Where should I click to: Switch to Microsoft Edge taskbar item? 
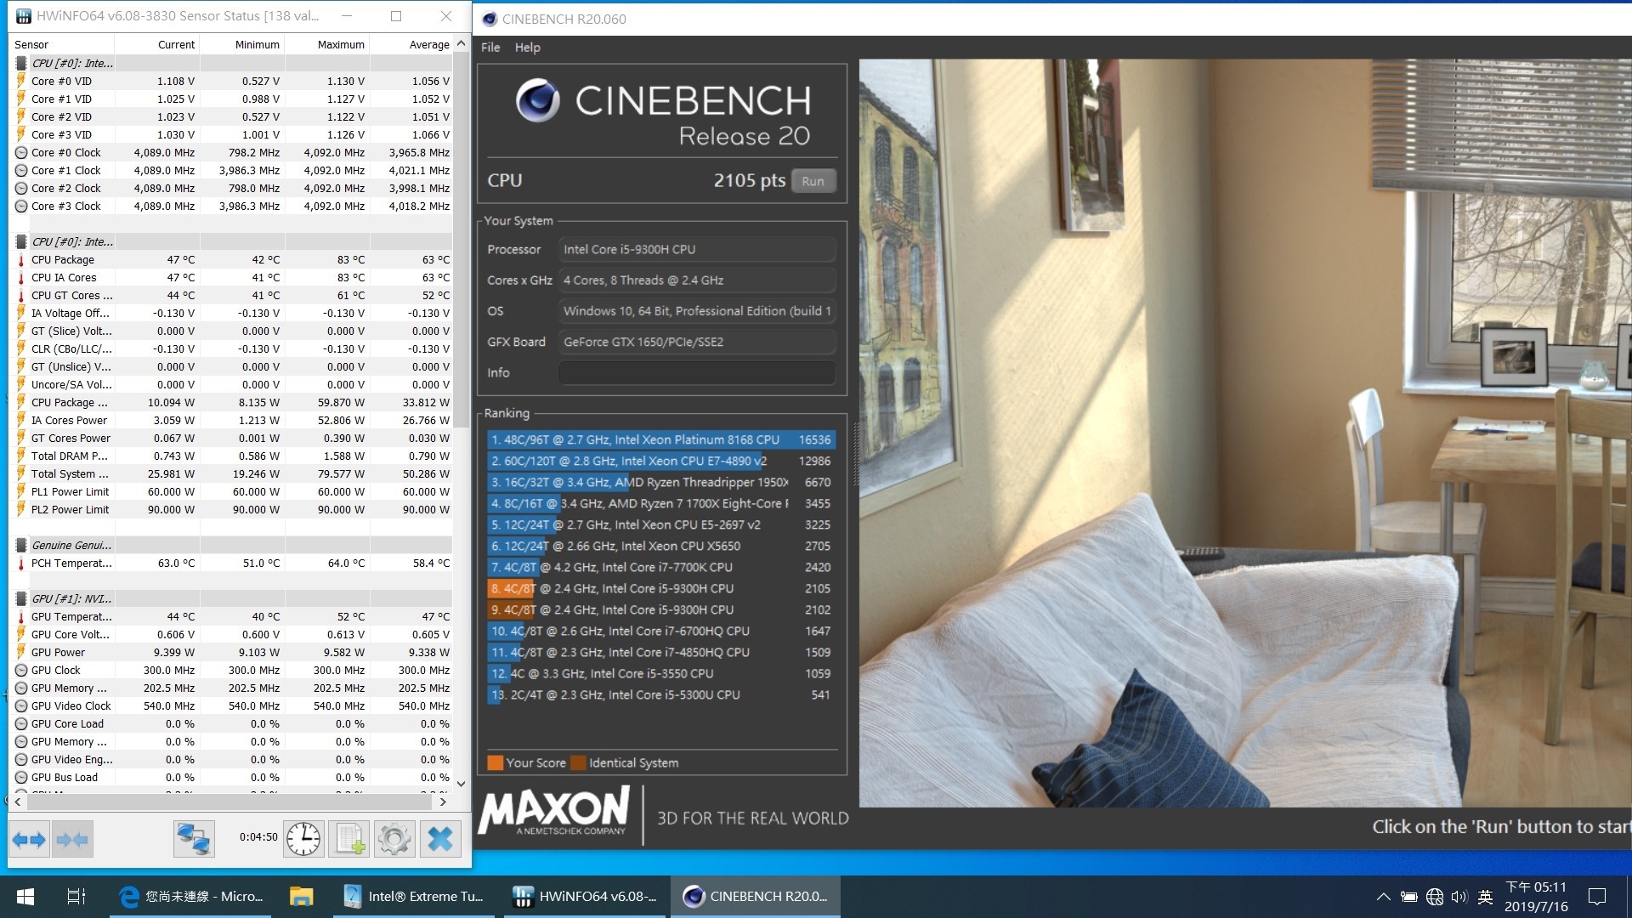pyautogui.click(x=190, y=897)
